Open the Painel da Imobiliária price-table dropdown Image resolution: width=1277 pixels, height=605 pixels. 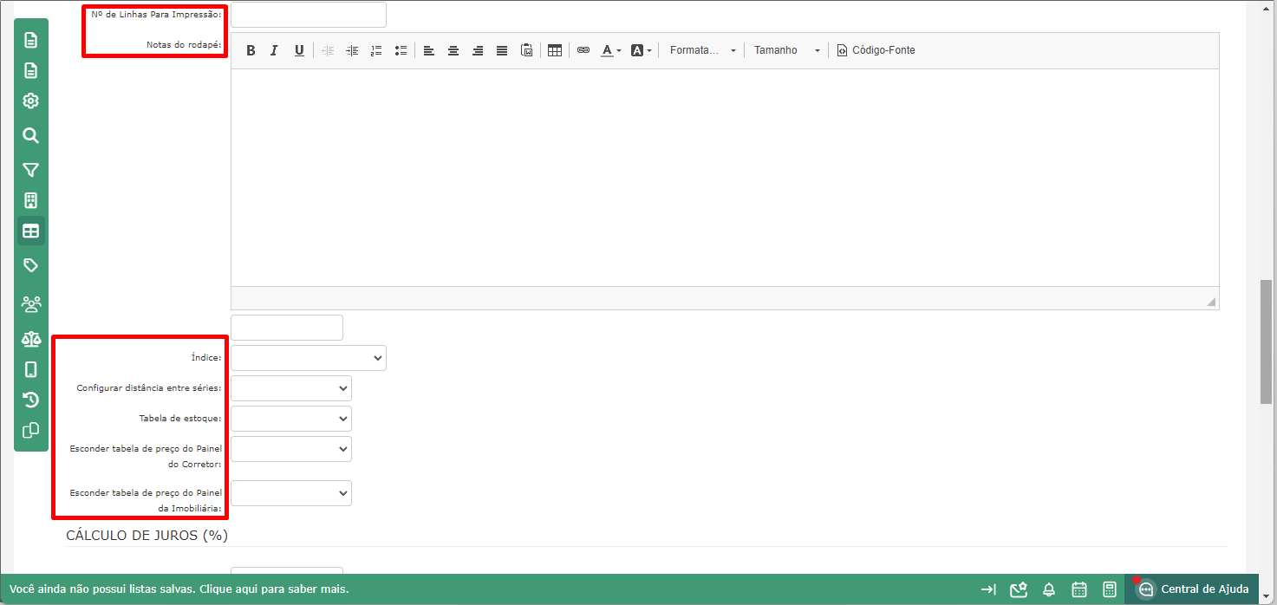[291, 493]
